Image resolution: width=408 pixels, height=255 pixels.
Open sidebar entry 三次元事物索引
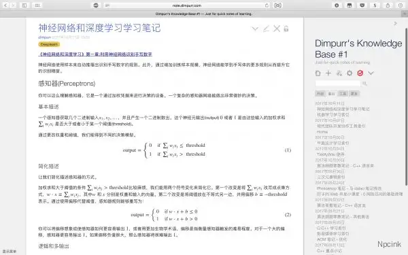pos(330,177)
